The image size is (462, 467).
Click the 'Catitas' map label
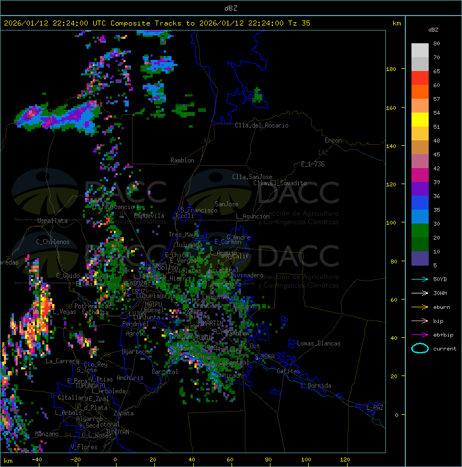tap(288, 371)
